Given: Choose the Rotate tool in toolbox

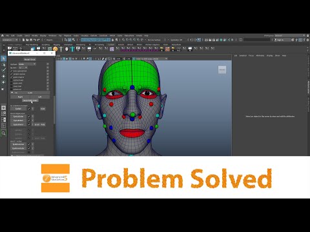Looking at the screenshot, I should coord(3,82).
